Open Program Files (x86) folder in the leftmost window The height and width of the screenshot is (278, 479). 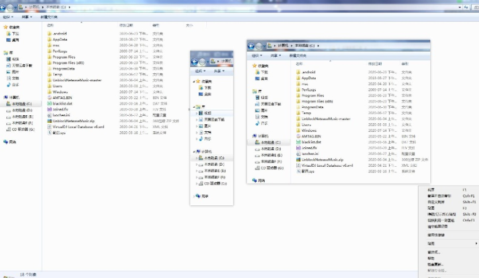(x=68, y=63)
